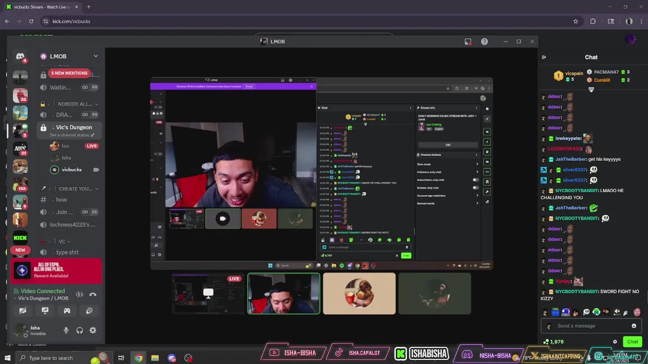Image resolution: width=648 pixels, height=364 pixels.
Task: Start an activity with the game controller icon
Action: pos(67,311)
